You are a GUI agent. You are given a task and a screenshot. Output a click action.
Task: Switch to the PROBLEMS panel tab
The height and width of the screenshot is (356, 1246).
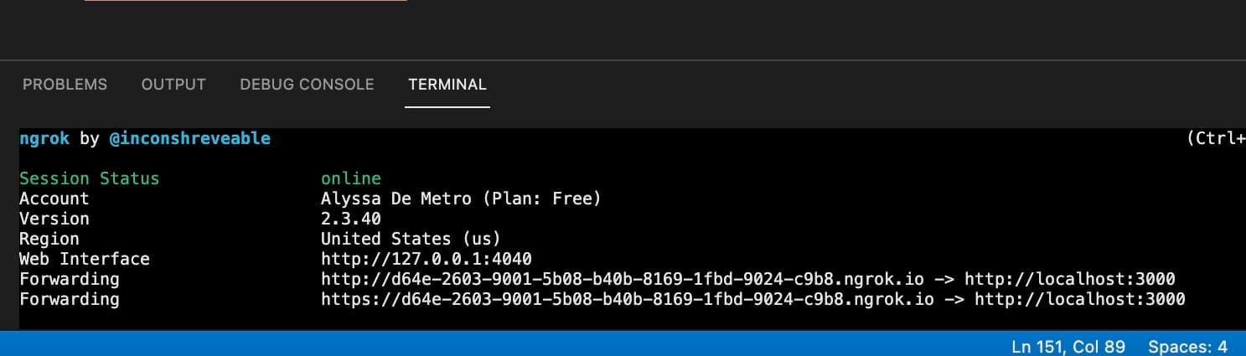pyautogui.click(x=65, y=85)
